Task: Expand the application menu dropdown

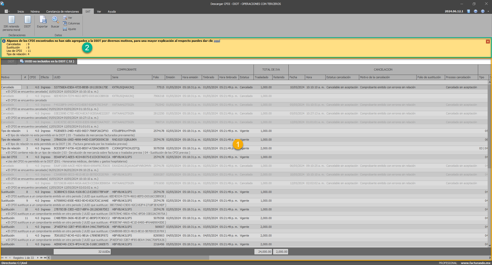Action: [x=7, y=12]
